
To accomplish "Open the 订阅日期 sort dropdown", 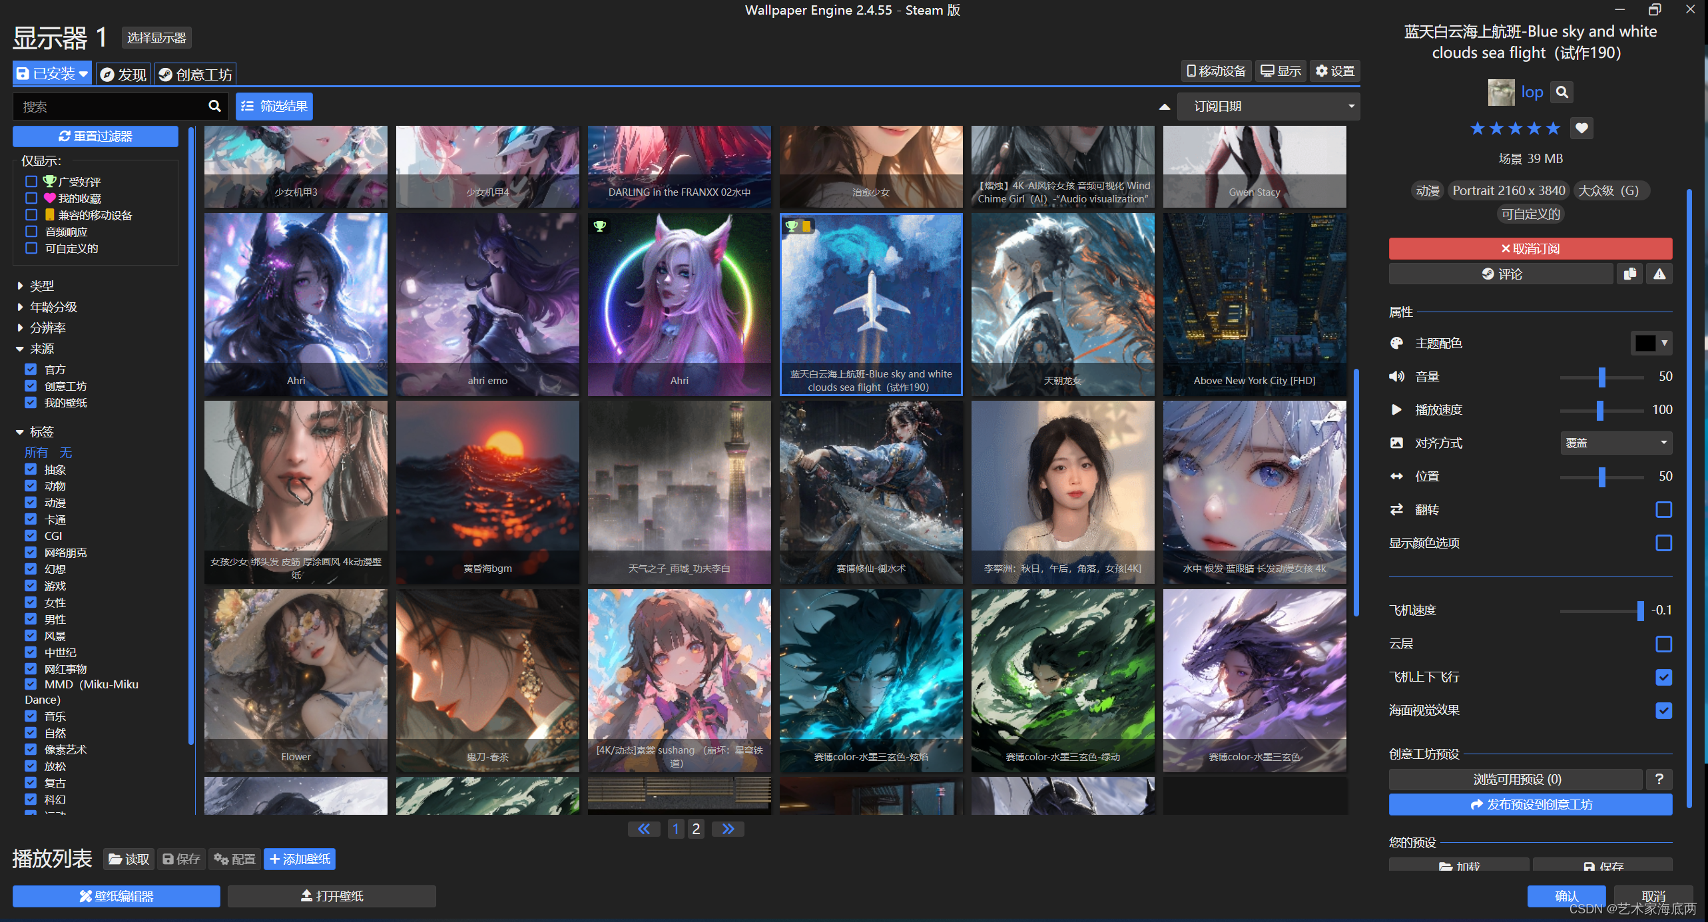I will [x=1269, y=107].
